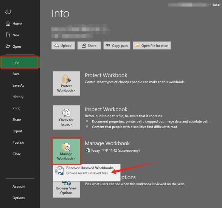
Task: Click the Open folder icon
Action: 8,46
